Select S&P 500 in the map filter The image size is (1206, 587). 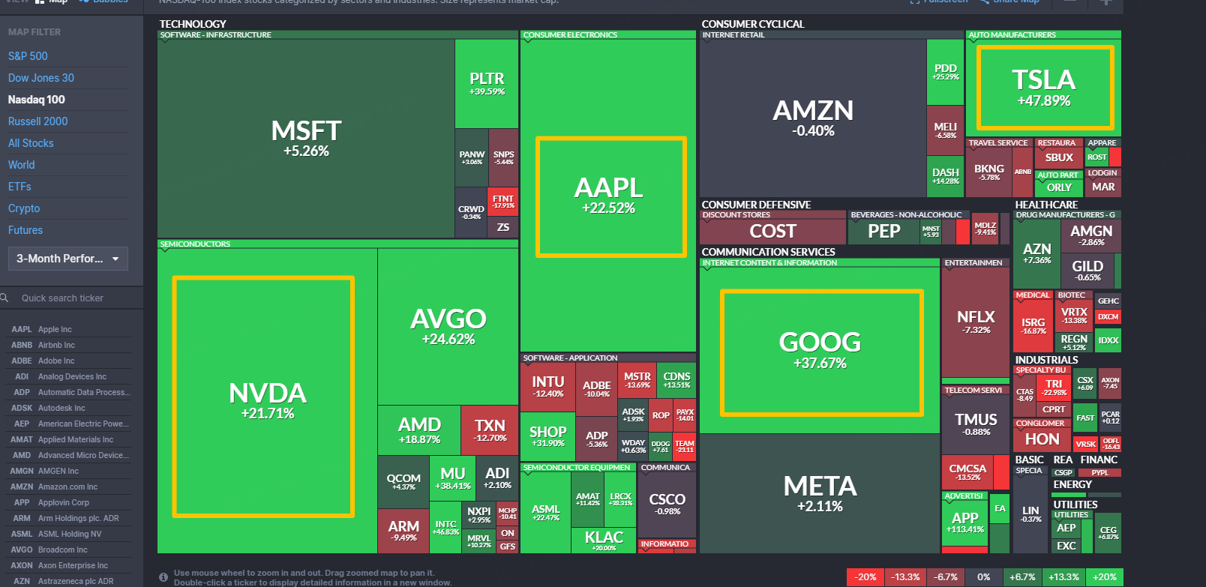(x=28, y=56)
